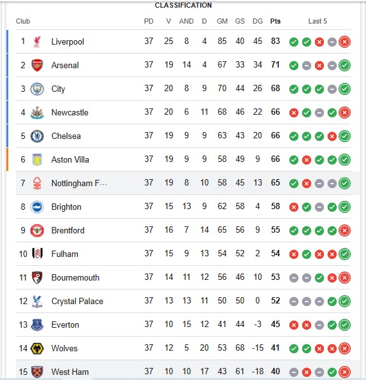Viewport: 366px width, 380px height.
Task: Click the Crystal Palace eagle crest
Action: point(37,301)
